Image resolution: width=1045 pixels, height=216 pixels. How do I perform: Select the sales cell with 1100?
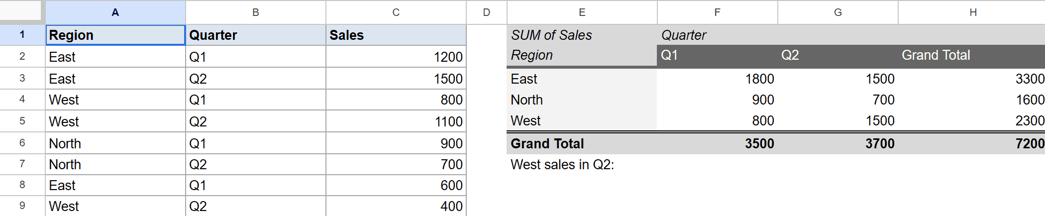click(396, 121)
